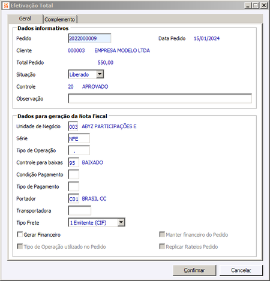Click the Transportadora input field
Image resolution: width=270 pixels, height=281 pixels.
click(79, 211)
